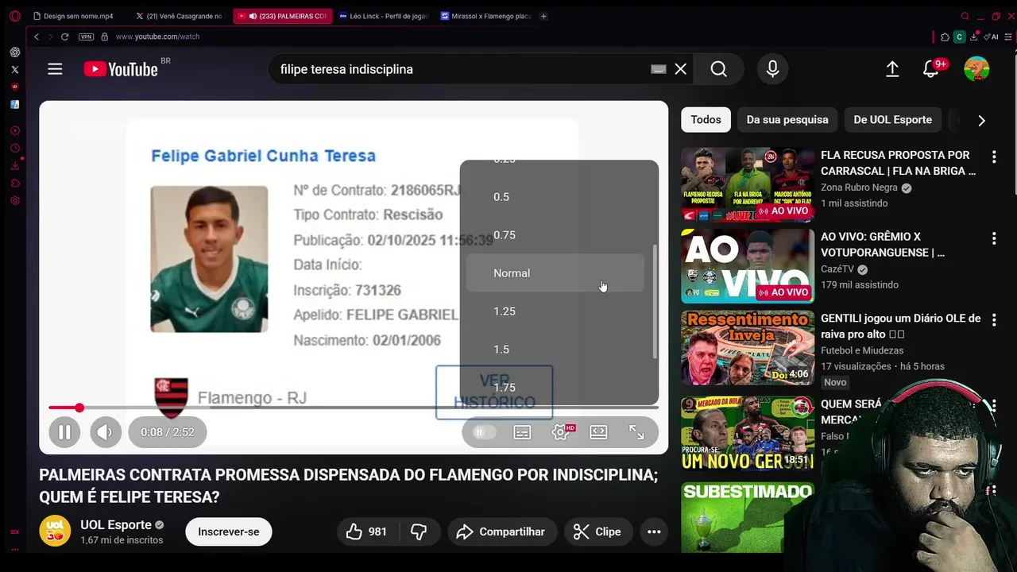Select 1.5 playback speed
Screen dimensions: 1017x572
555,350
